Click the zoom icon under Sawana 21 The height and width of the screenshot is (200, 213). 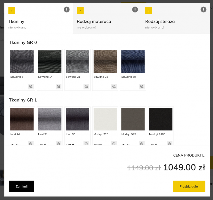[86, 86]
